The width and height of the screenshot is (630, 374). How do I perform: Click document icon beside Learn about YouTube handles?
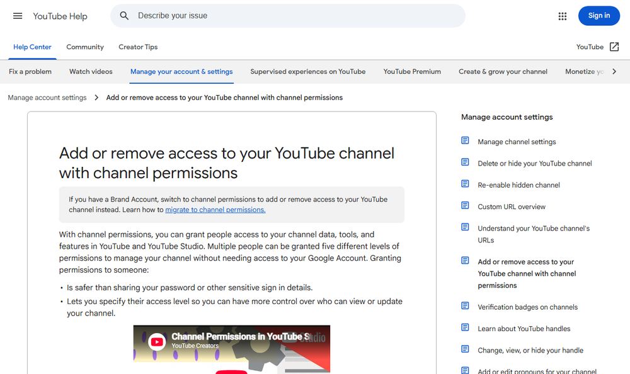coord(466,328)
